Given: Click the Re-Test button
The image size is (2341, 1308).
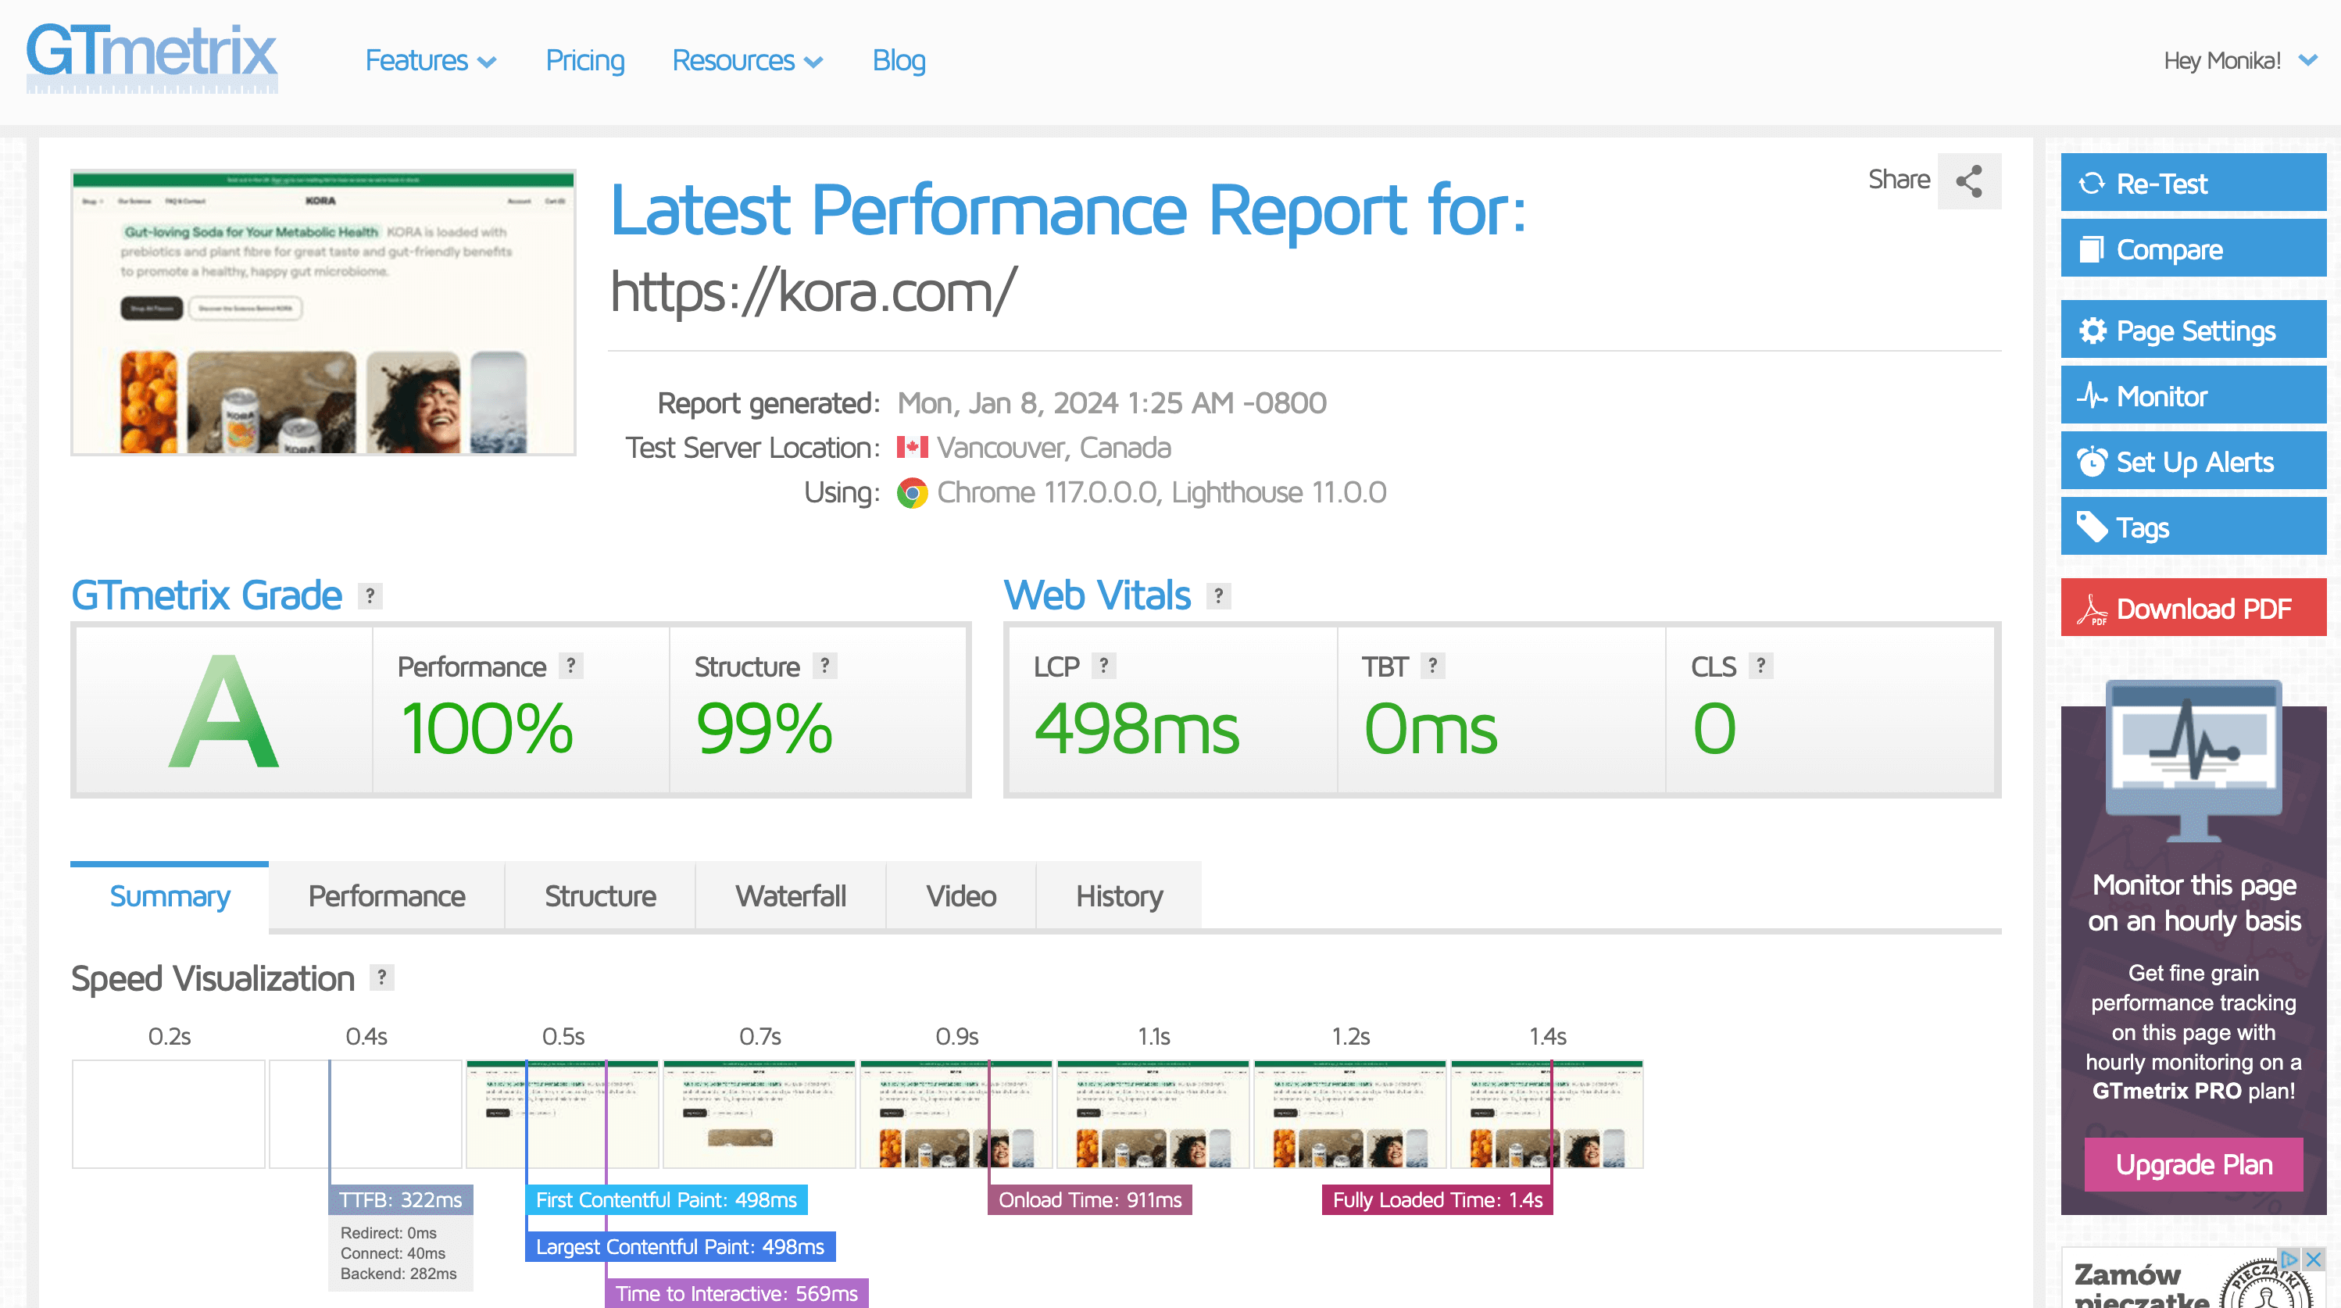Looking at the screenshot, I should pyautogui.click(x=2193, y=183).
